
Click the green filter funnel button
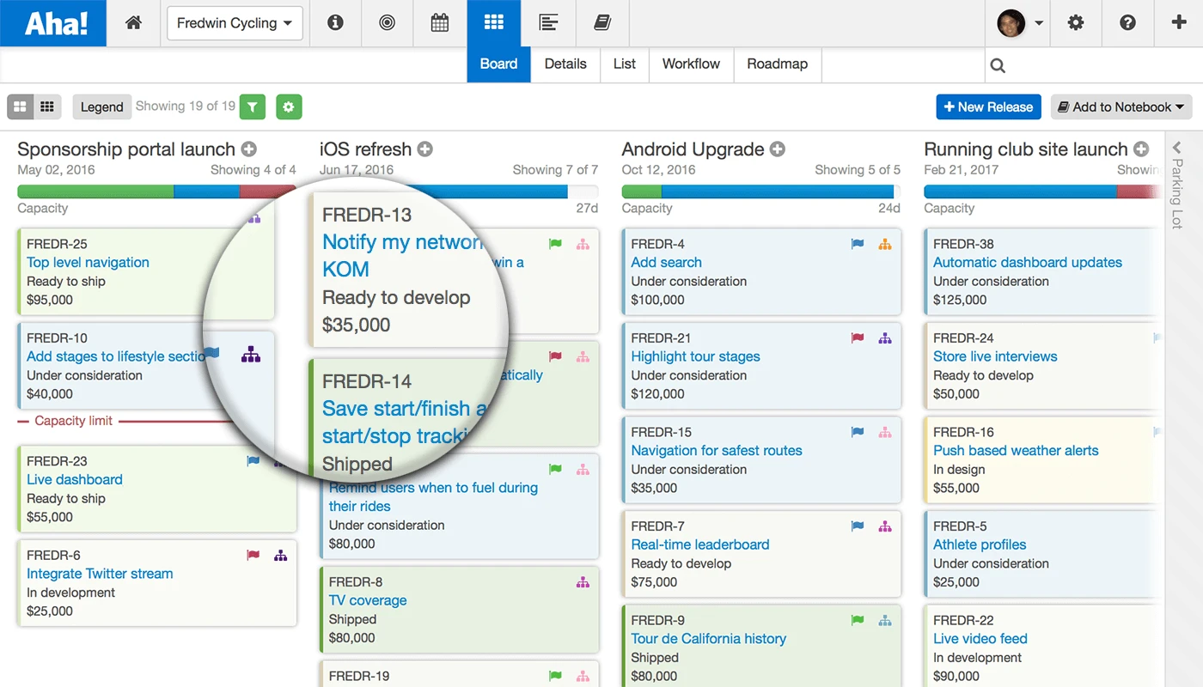tap(252, 106)
